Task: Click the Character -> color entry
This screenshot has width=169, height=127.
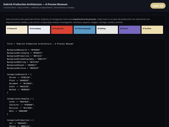Action: coord(22,105)
